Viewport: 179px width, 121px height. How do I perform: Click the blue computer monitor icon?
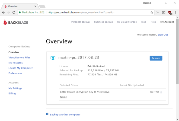(x=53, y=58)
